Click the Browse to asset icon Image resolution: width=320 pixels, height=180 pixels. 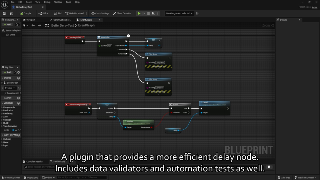[11, 13]
